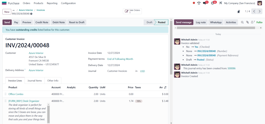This screenshot has height=124, width=265.
Task: Search messages with the magnifier icon
Action: (242, 22)
